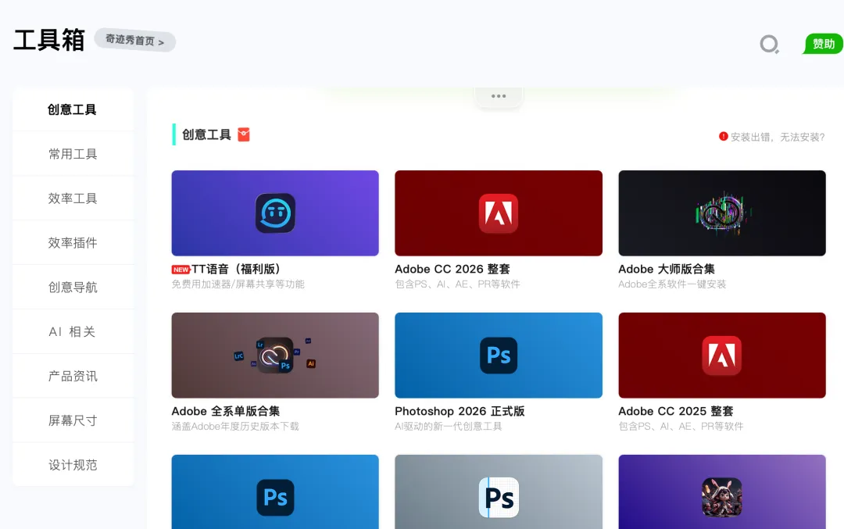The width and height of the screenshot is (844, 529).
Task: Click the red warning icon by 安装出错
Action: [x=724, y=137]
